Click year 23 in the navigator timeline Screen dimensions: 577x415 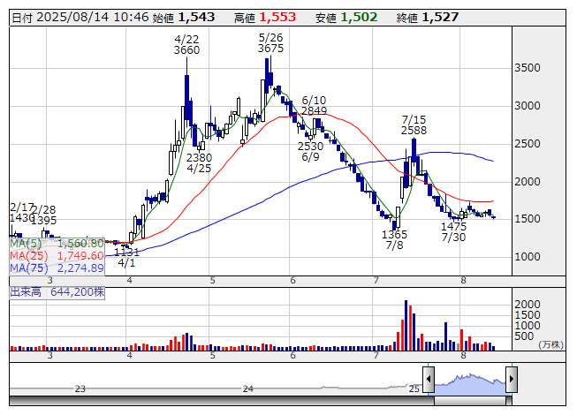tap(80, 389)
